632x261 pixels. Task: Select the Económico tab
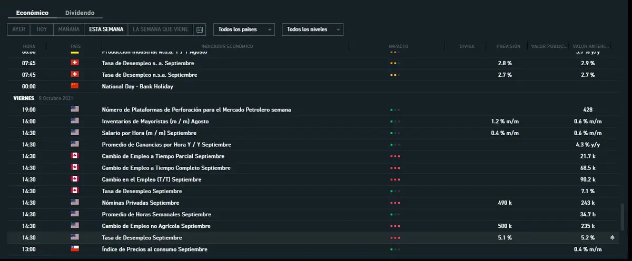click(32, 13)
